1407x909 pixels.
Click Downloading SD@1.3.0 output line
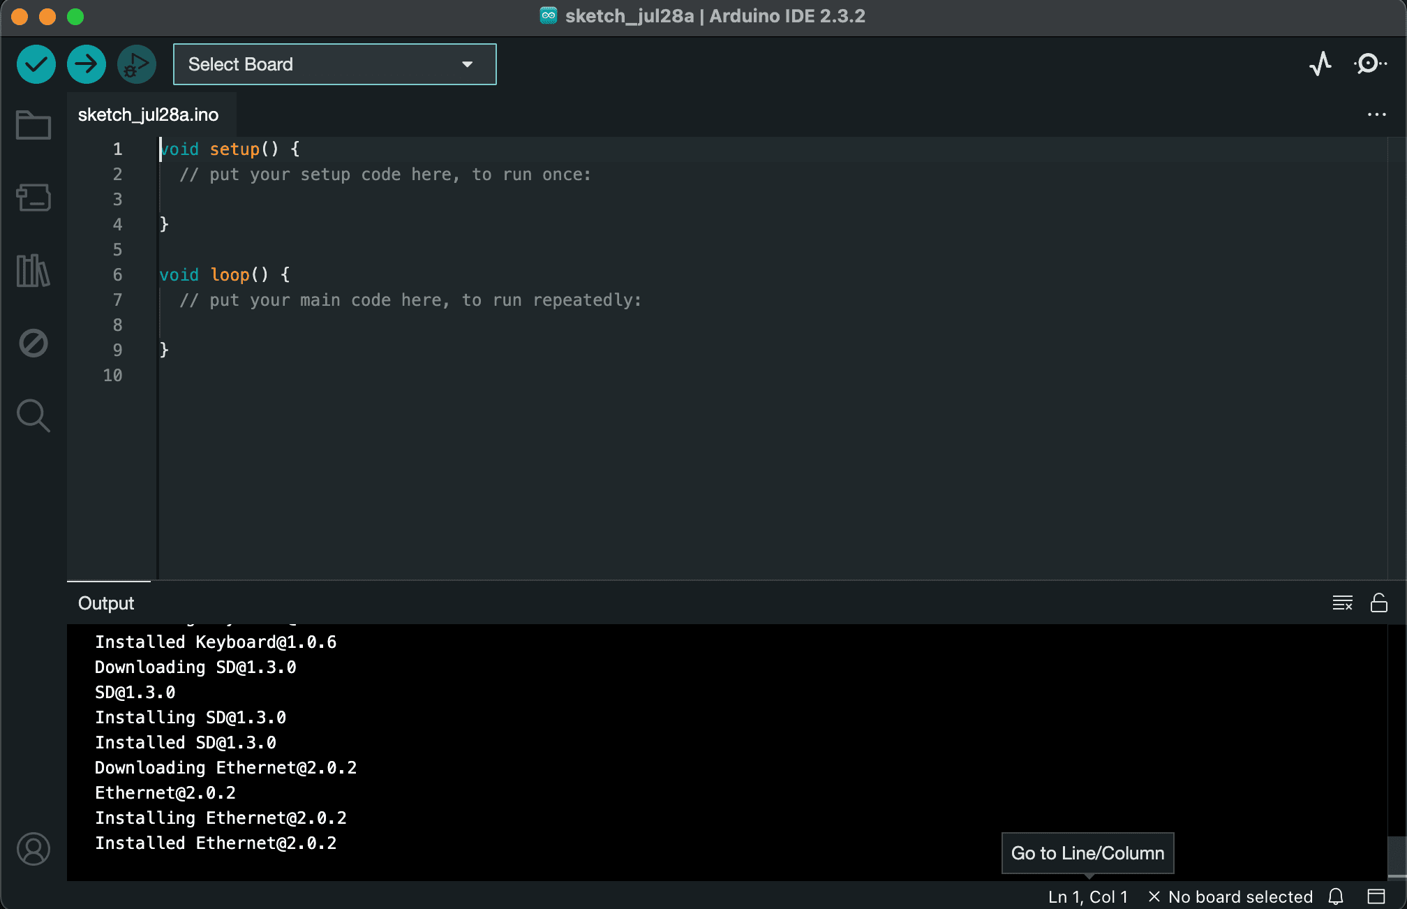pos(195,667)
